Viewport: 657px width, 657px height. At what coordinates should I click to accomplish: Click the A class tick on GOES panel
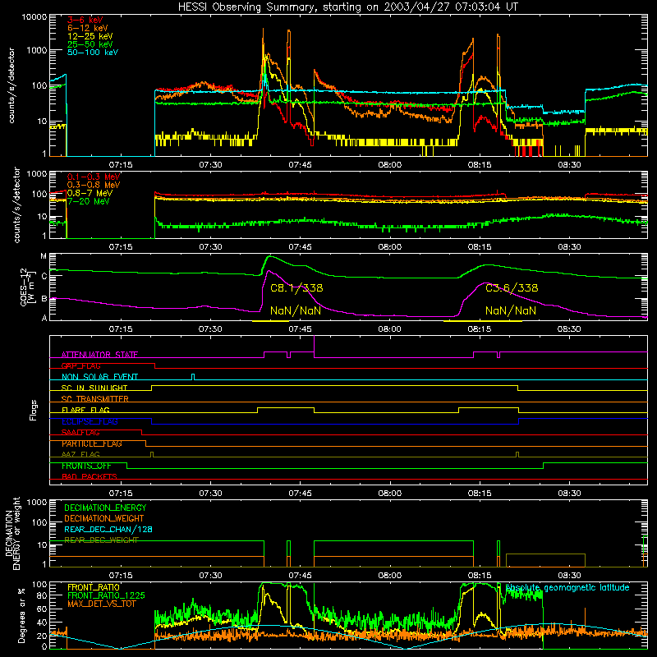(x=44, y=318)
